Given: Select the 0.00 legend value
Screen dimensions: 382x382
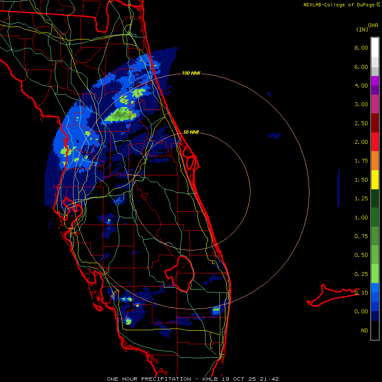Looking at the screenshot, I should pos(361,312).
